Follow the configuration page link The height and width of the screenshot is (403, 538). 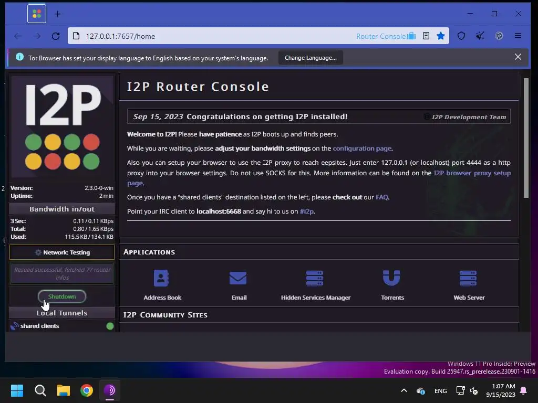pyautogui.click(x=362, y=149)
